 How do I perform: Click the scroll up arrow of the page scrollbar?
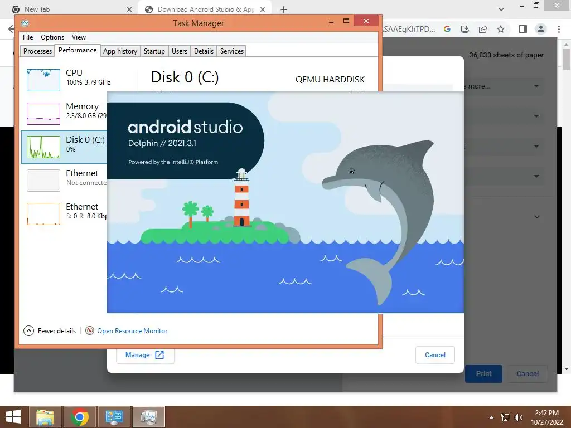tap(567, 43)
